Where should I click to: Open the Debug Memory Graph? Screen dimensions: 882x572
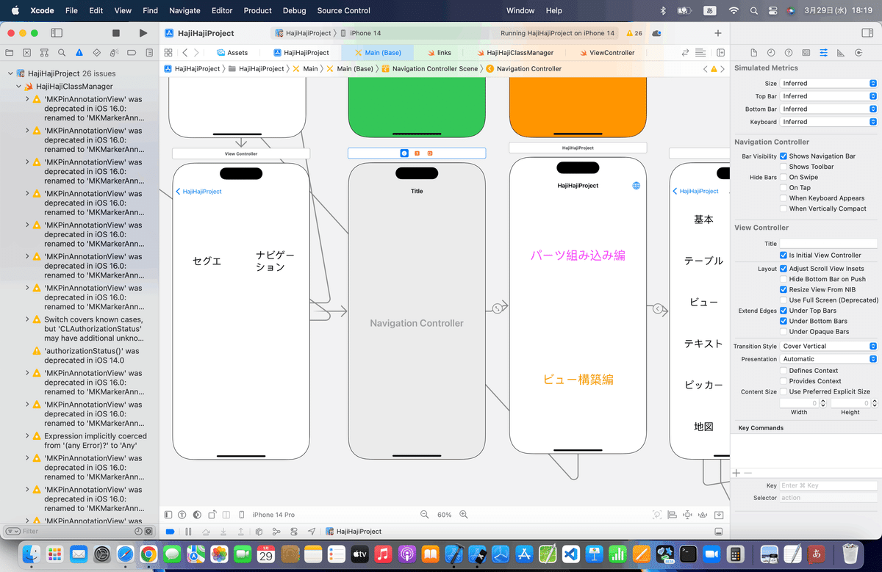(x=276, y=532)
